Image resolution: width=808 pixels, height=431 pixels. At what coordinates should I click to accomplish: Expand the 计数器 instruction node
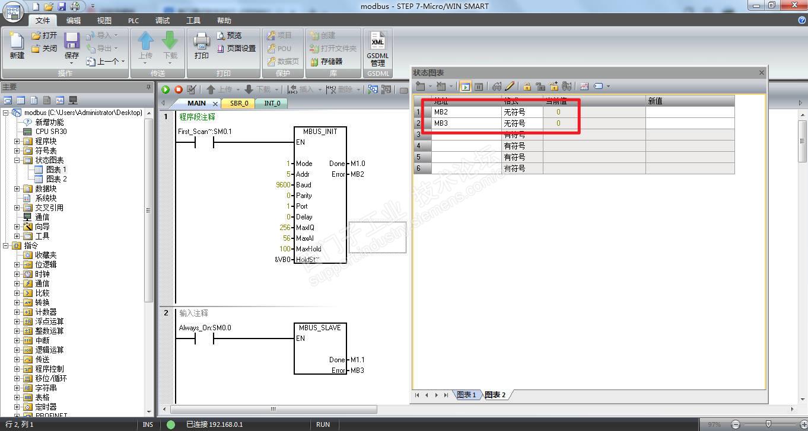click(17, 312)
